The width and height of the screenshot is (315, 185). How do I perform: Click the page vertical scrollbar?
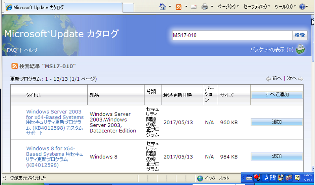click(313, 94)
